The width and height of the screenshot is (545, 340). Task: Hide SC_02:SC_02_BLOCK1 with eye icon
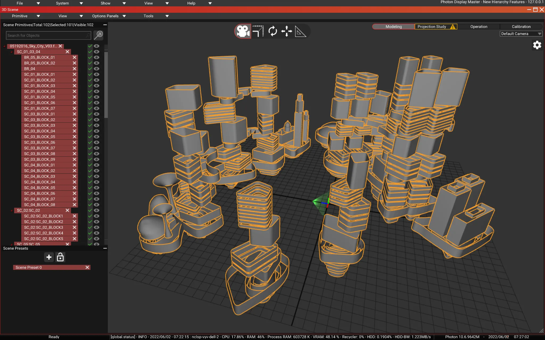97,216
